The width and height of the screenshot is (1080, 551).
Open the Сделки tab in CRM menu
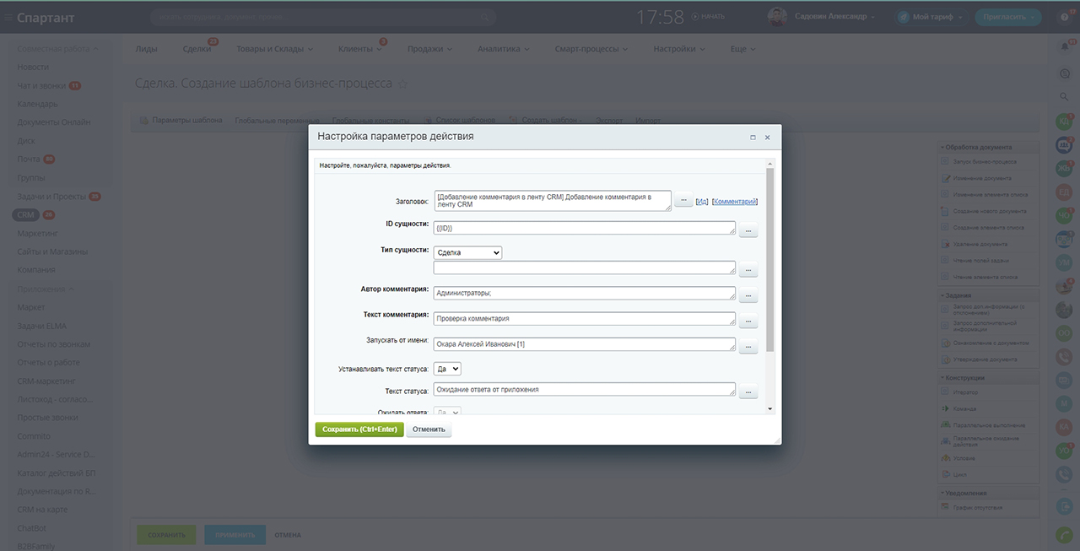(197, 49)
